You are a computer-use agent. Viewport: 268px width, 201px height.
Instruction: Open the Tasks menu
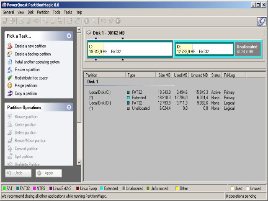68,12
